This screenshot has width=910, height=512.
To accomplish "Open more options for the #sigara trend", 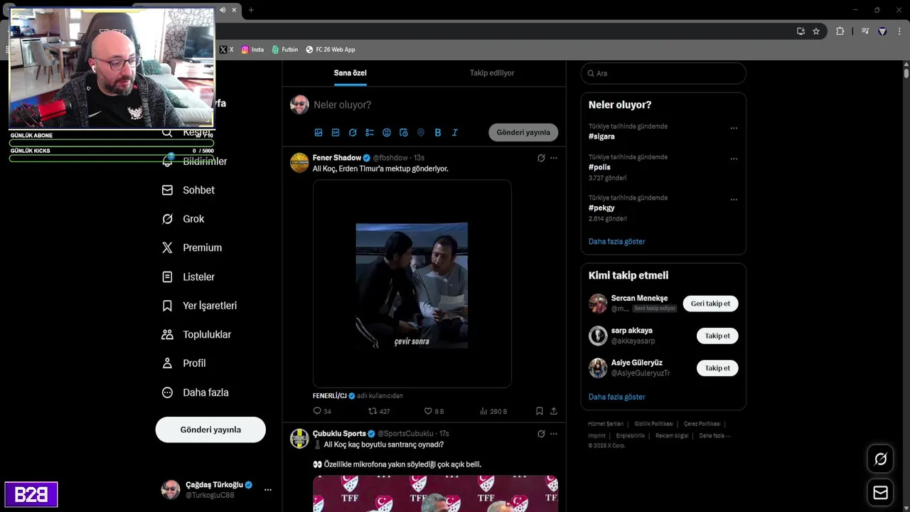I will click(734, 129).
